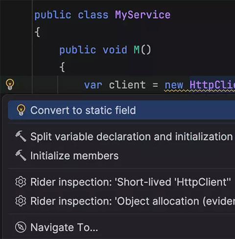235x239 pixels.
Task: Click the gear icon for Object allocation inspection
Action: (21, 201)
